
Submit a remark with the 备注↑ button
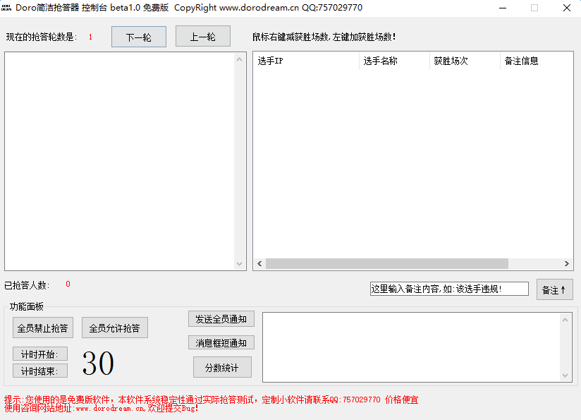click(554, 289)
